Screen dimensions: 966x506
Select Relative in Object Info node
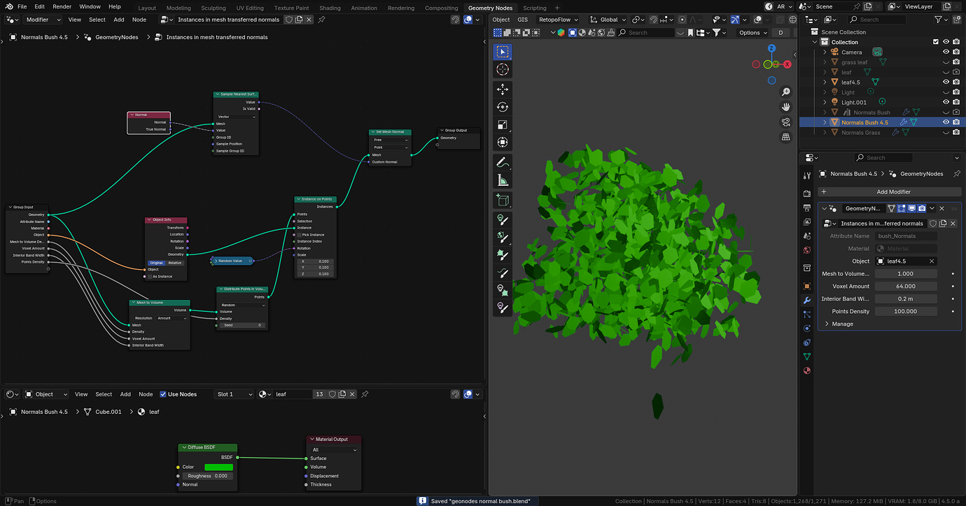[x=175, y=263]
